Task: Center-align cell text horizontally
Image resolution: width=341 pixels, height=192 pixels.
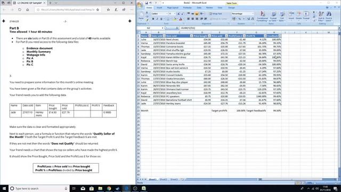Action: click(x=192, y=19)
